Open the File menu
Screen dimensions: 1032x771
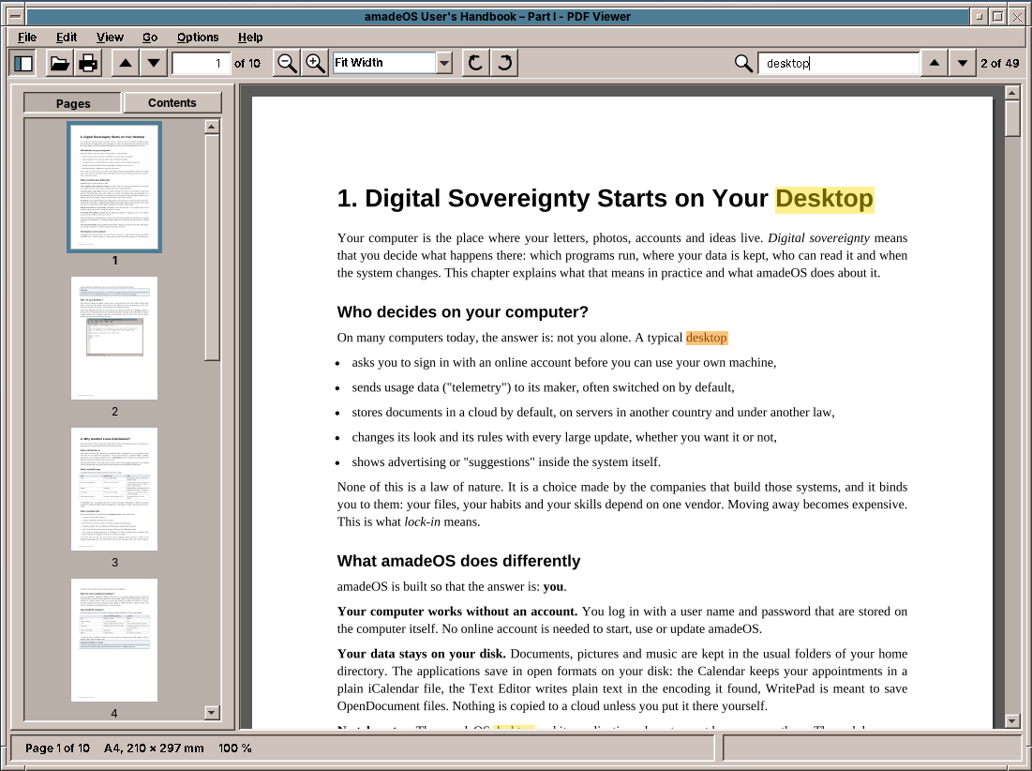coord(27,37)
